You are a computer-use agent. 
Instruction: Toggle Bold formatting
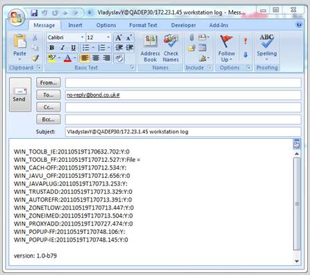pos(52,48)
